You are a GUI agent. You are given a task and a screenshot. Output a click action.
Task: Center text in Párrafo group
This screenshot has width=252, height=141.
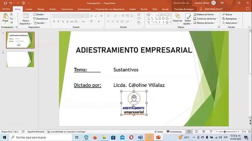point(113,22)
